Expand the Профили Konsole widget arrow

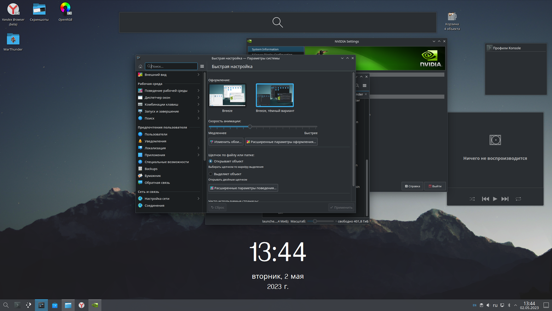(489, 48)
